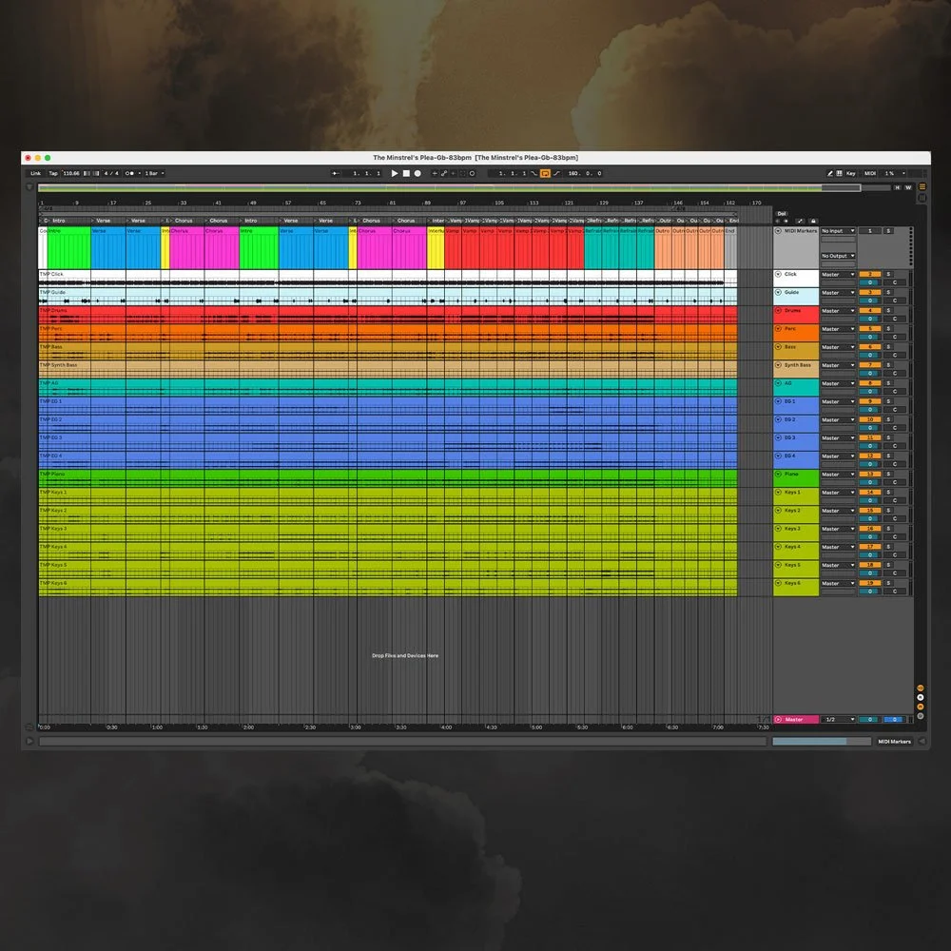Select the draw mode pencil icon
The height and width of the screenshot is (951, 951).
click(x=830, y=175)
